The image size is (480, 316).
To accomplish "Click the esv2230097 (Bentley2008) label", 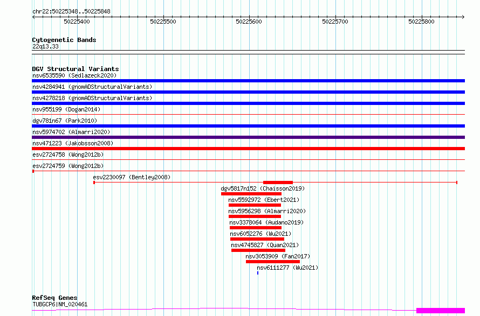I will 132,177.
